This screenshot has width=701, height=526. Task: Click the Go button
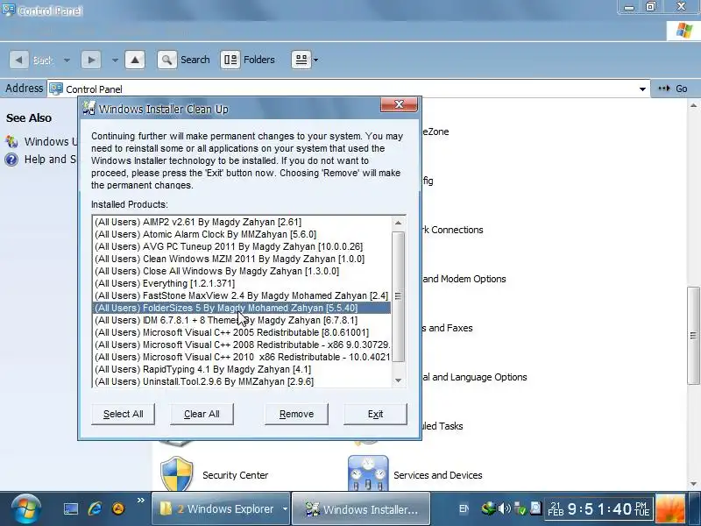(x=673, y=89)
